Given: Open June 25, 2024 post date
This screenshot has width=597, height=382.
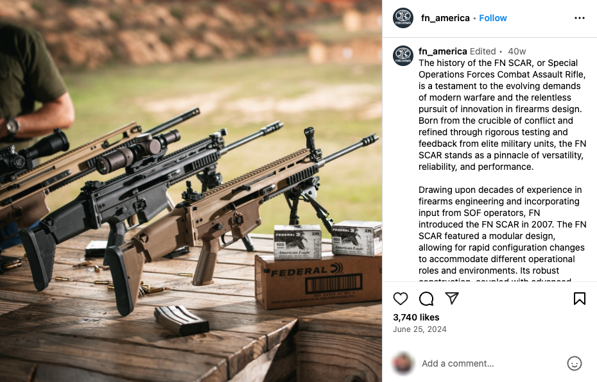Looking at the screenshot, I should tap(420, 329).
